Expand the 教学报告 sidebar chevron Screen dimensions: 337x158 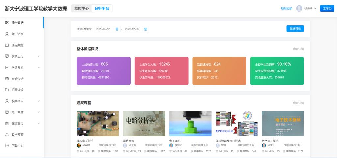39,101
